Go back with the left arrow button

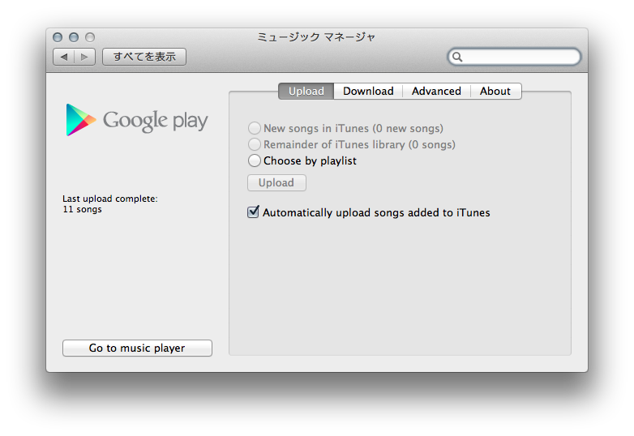(x=64, y=57)
